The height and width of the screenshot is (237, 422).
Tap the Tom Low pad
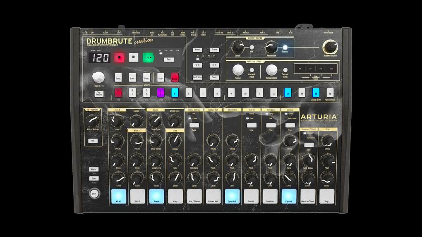tap(270, 196)
